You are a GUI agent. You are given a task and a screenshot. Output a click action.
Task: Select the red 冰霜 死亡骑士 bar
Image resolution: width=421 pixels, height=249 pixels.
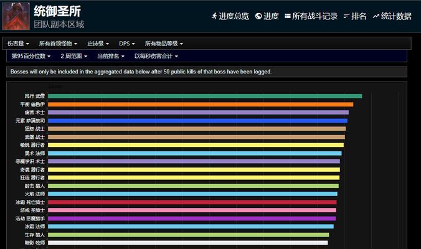coord(192,202)
